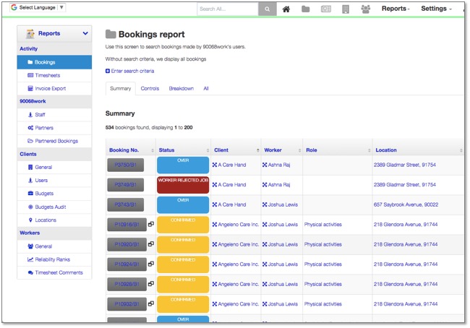The height and width of the screenshot is (328, 470).
Task: Open the ID card icon in top bar
Action: tap(325, 9)
